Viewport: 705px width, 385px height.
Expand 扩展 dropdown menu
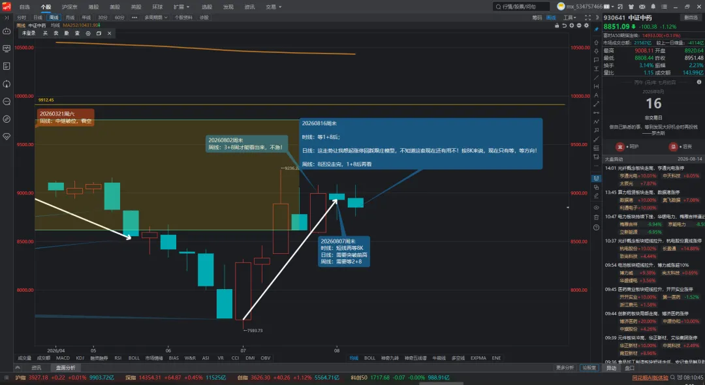click(x=181, y=7)
